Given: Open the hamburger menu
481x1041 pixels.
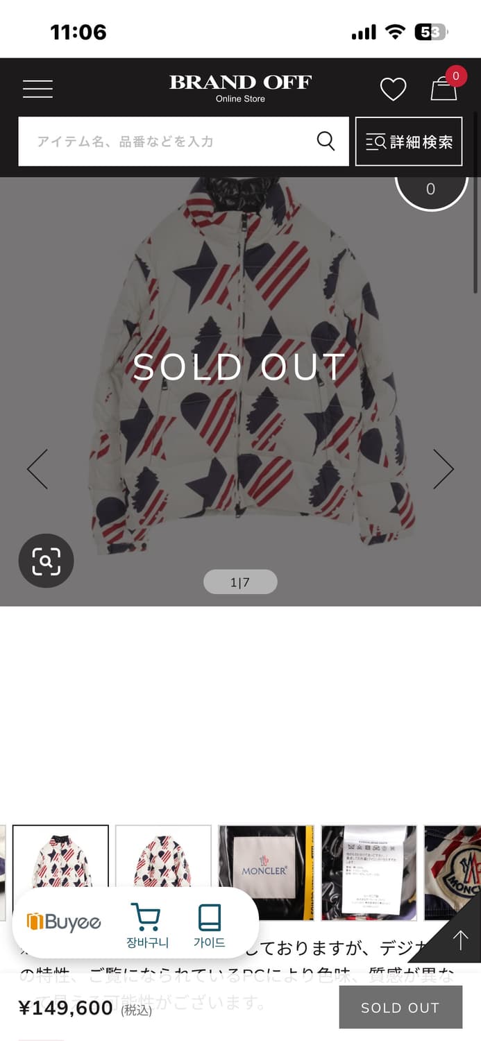Looking at the screenshot, I should click(37, 89).
